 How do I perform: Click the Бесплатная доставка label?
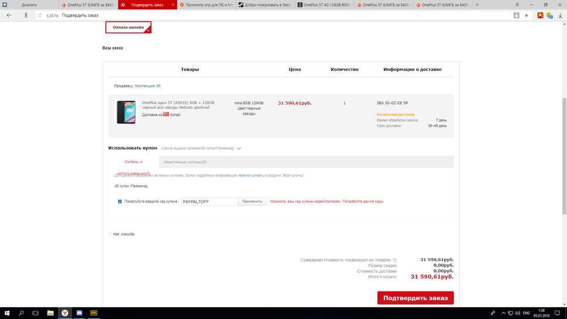[x=396, y=114]
